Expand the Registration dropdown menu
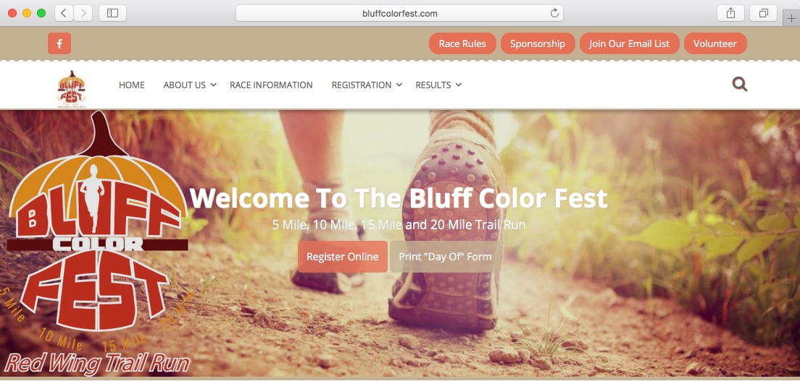 (367, 85)
